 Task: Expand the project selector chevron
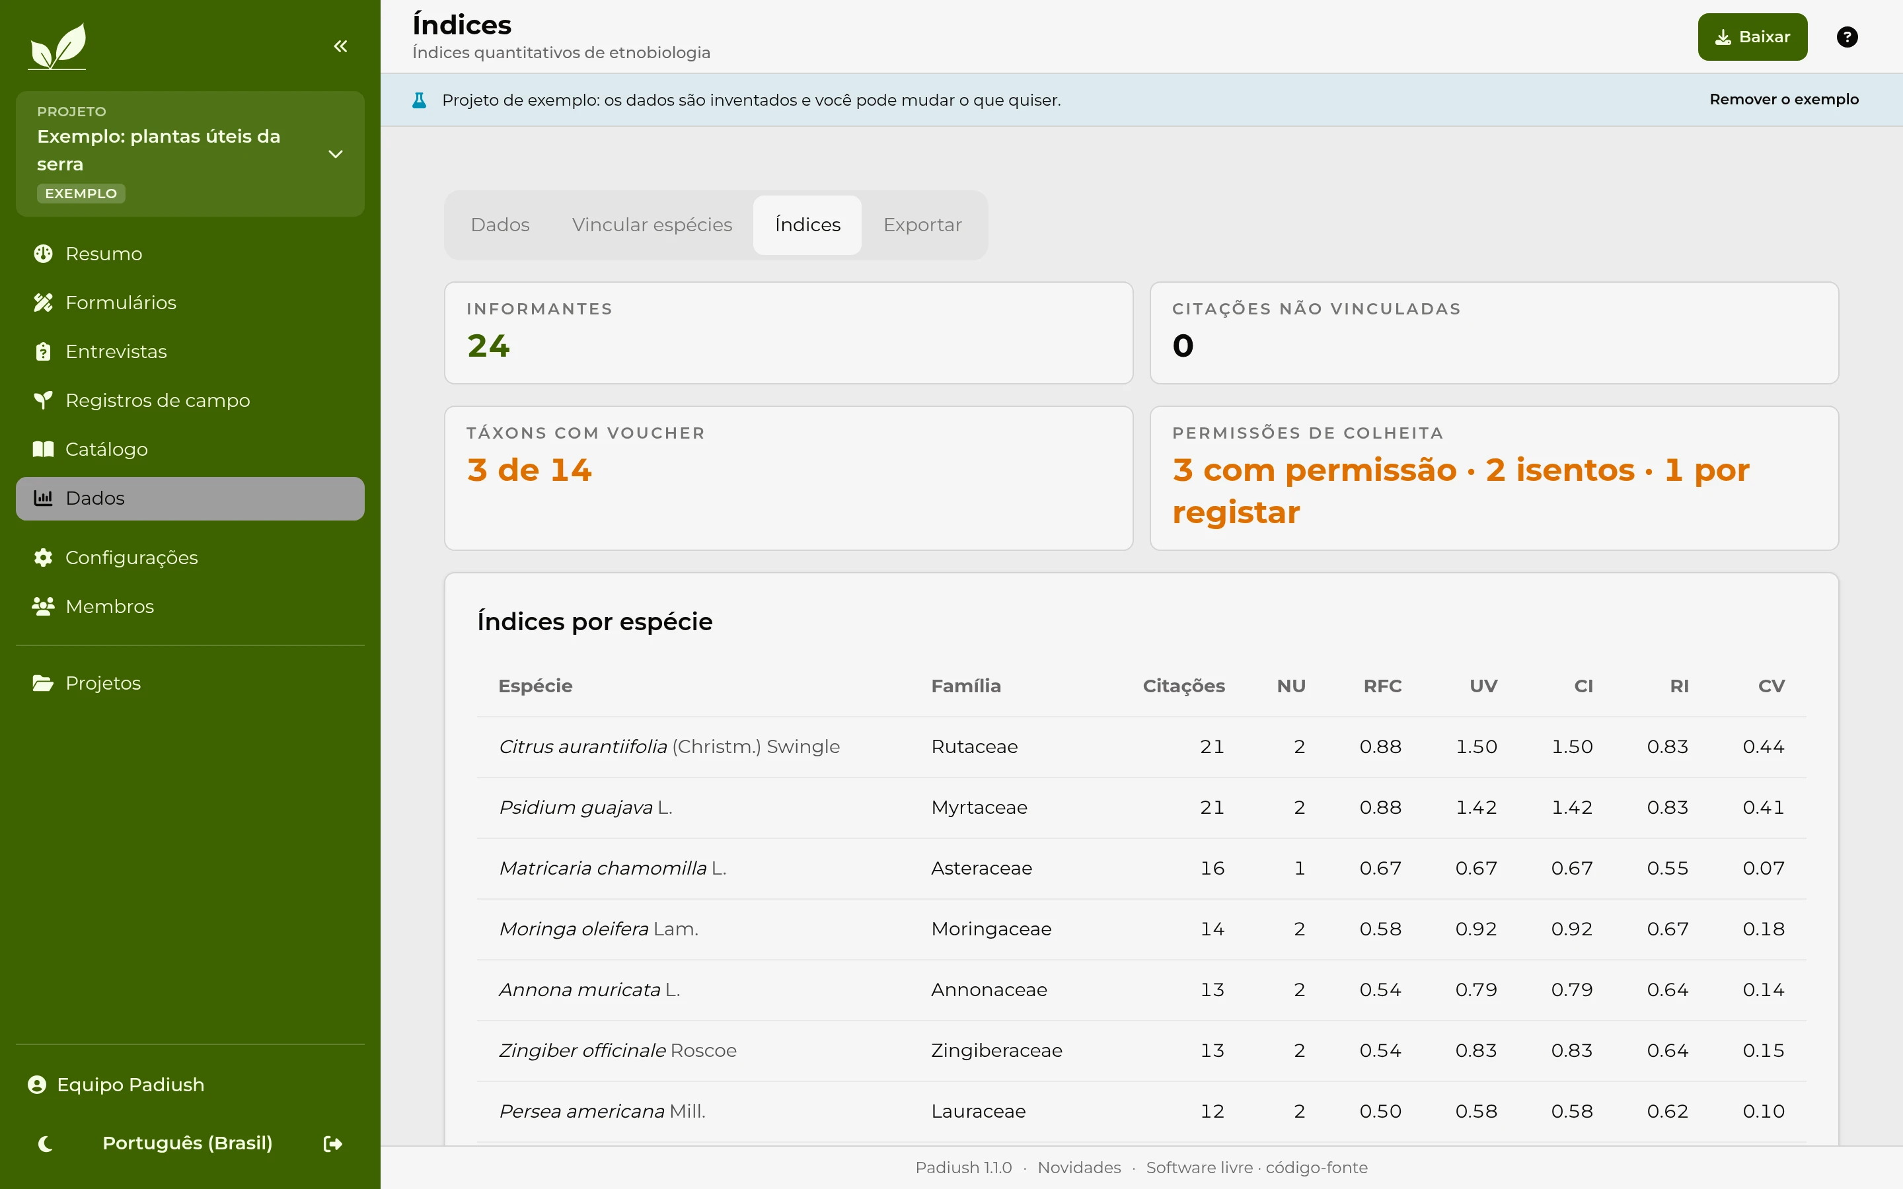pos(336,154)
